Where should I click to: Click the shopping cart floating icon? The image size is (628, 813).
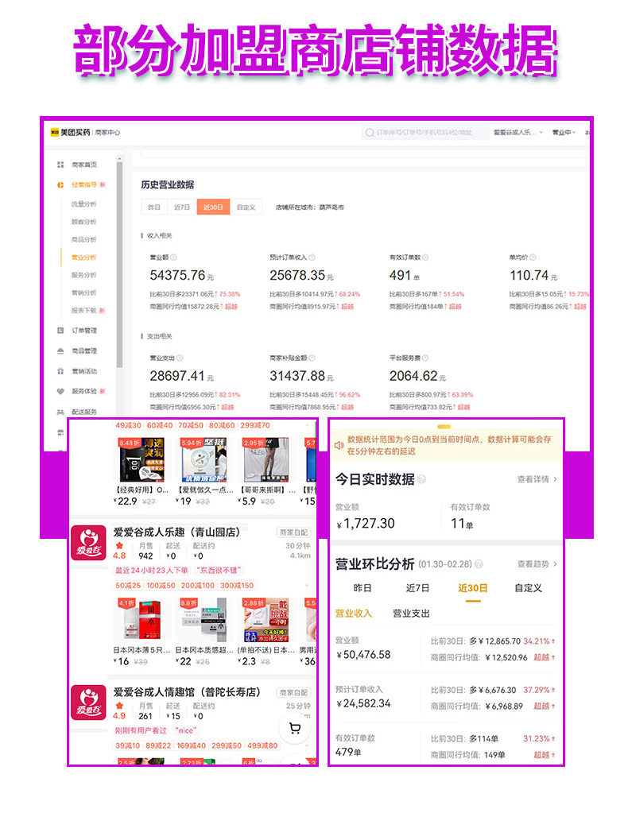pos(295,729)
